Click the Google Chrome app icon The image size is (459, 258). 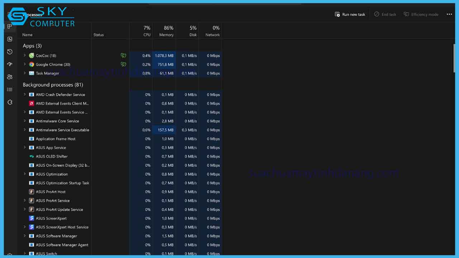[x=32, y=64]
